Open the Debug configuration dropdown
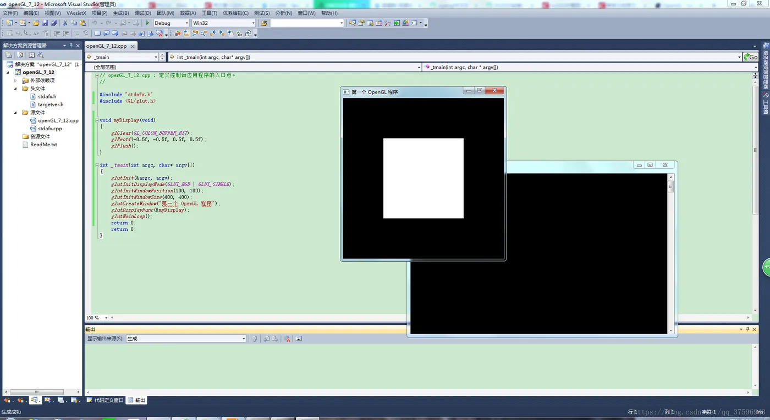This screenshot has height=420, width=770. click(x=186, y=23)
